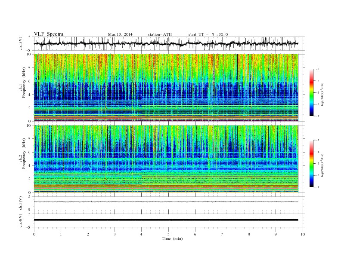Click the date 'Mar.13, 2014'
Viewport: 341px width, 263px height.
coord(120,34)
